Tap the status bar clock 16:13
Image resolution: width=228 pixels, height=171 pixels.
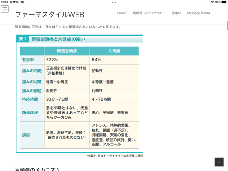pyautogui.click(x=4, y=2)
